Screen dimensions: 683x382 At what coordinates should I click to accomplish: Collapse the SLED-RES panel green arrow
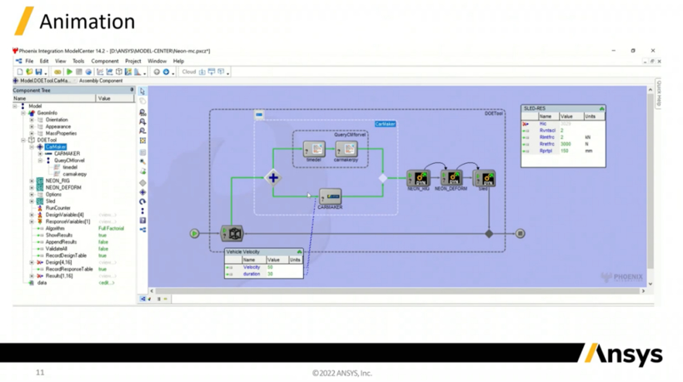point(601,108)
